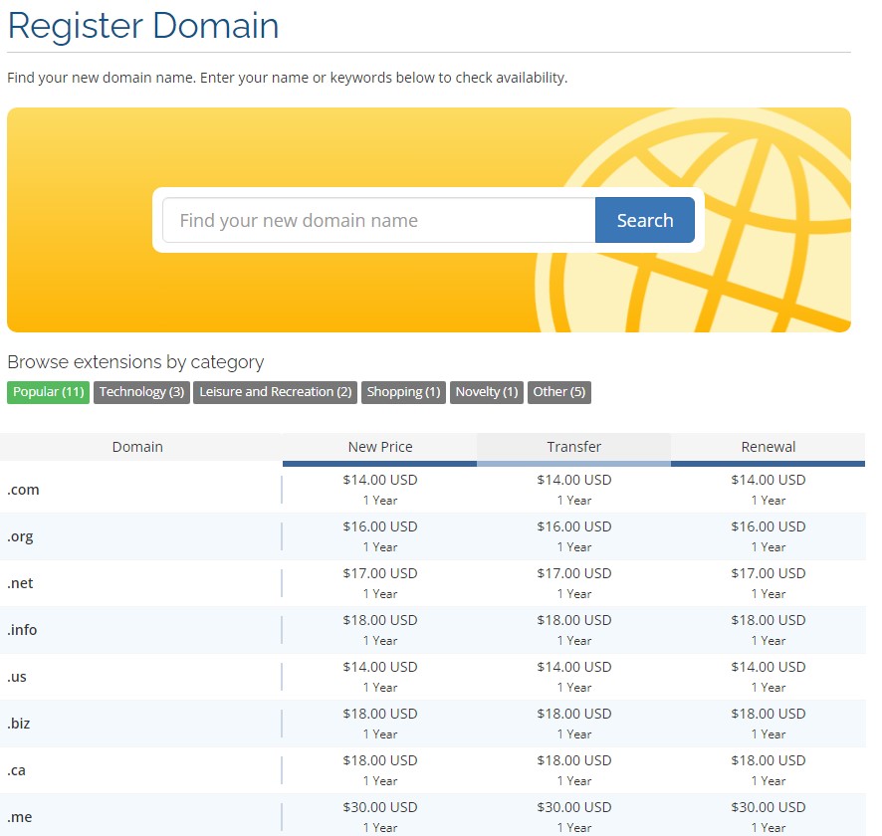The image size is (882, 836).
Task: Click the .me domain row label
Action: coord(20,817)
